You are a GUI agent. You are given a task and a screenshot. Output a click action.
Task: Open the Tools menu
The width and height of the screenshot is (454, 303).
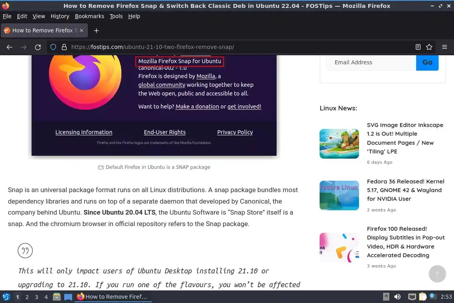(x=116, y=16)
